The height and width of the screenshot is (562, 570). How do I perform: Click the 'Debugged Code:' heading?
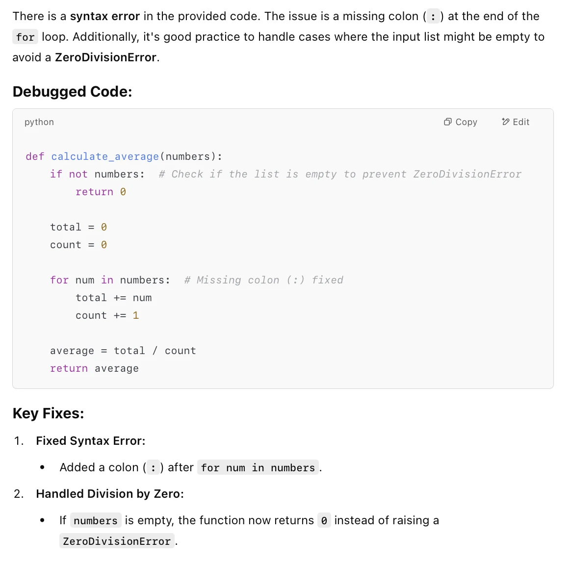tap(72, 92)
